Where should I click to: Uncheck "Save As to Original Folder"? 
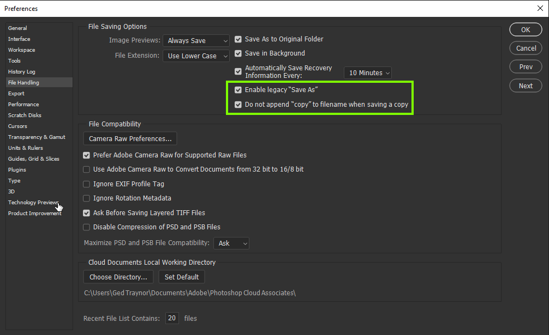click(x=238, y=39)
